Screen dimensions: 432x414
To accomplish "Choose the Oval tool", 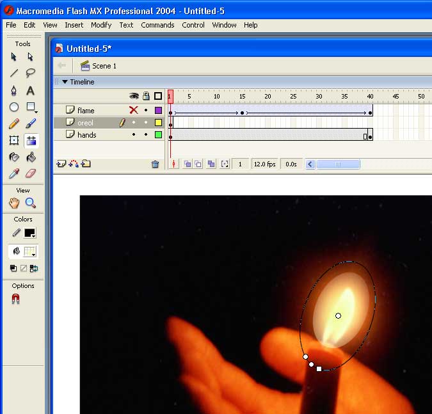I will [13, 107].
